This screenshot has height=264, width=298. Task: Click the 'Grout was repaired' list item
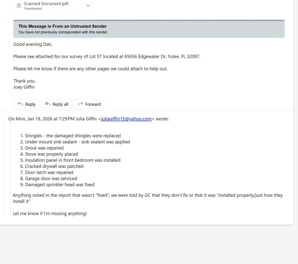44,148
